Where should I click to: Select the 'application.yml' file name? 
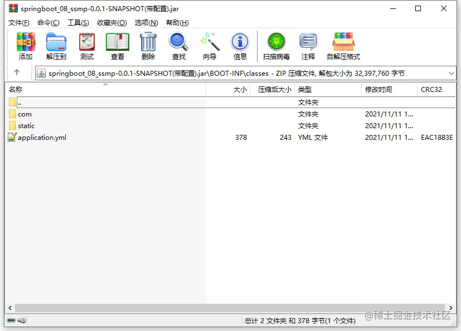pyautogui.click(x=42, y=138)
